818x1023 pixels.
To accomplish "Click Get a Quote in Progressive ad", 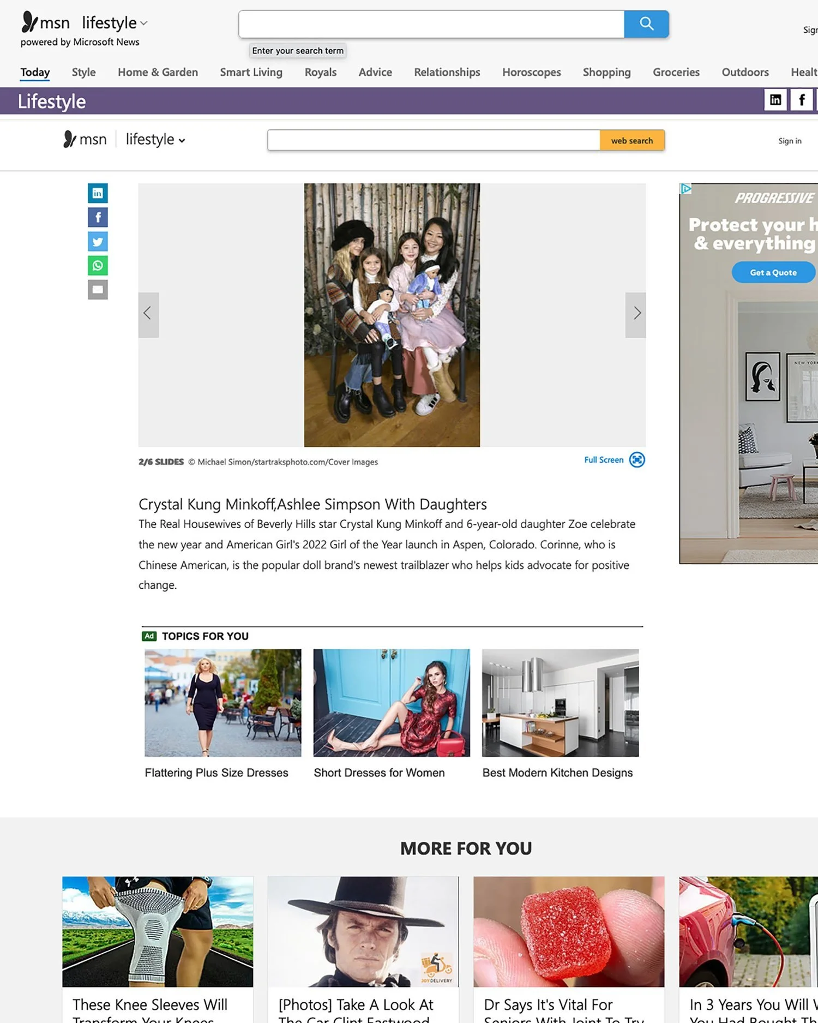I will pyautogui.click(x=773, y=272).
